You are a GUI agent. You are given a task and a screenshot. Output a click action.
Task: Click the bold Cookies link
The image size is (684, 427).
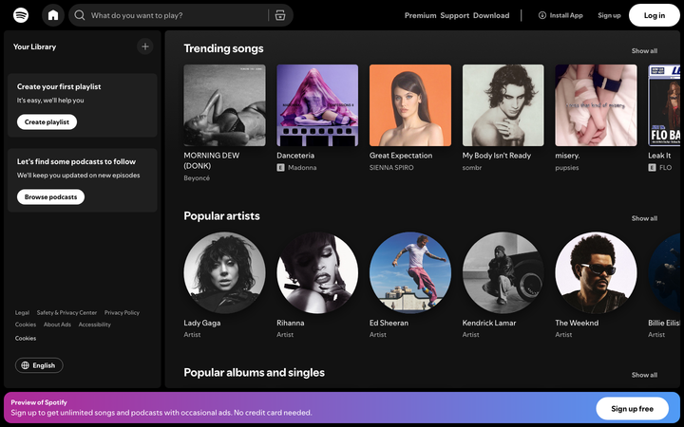point(26,338)
